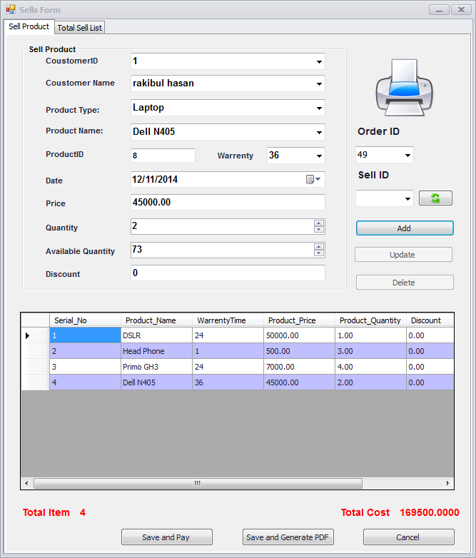Select the DSLR product name cell
This screenshot has width=476, height=558.
156,335
